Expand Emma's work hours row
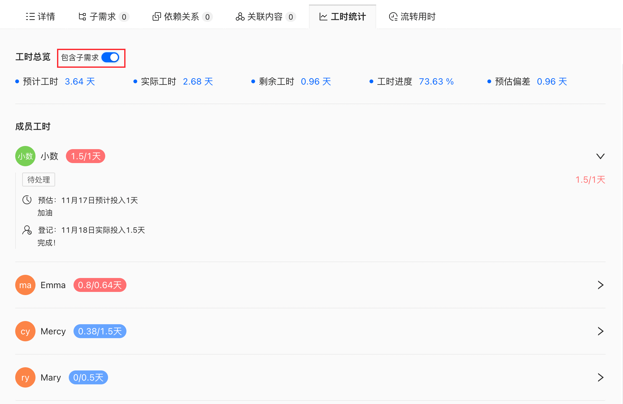The width and height of the screenshot is (623, 404). (600, 285)
